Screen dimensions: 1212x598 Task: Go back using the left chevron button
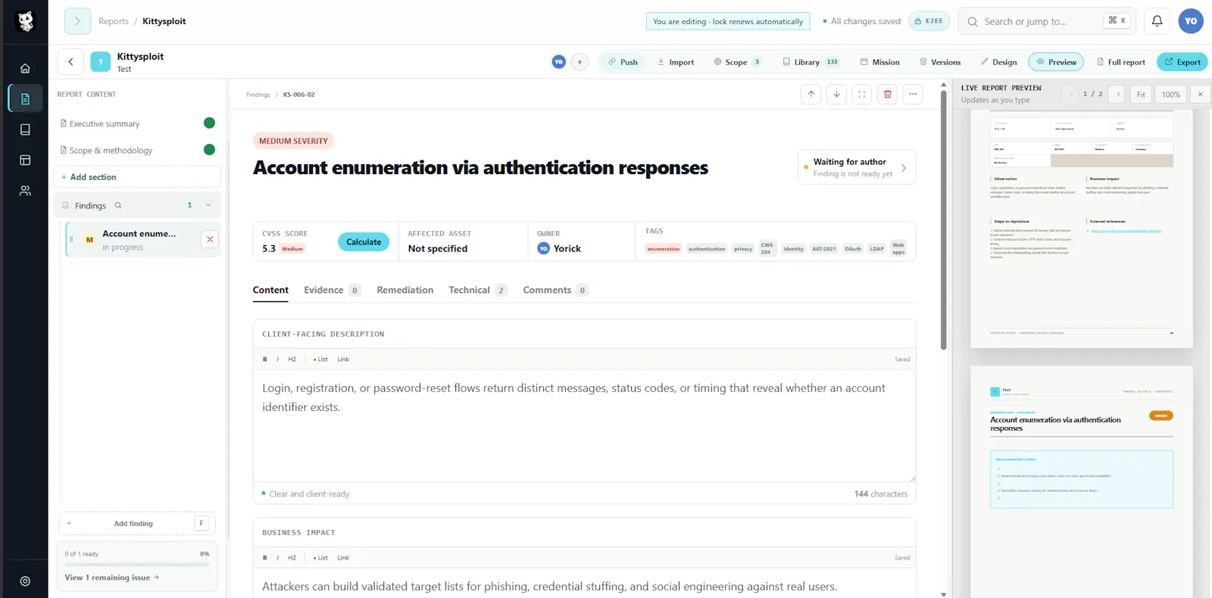point(70,62)
